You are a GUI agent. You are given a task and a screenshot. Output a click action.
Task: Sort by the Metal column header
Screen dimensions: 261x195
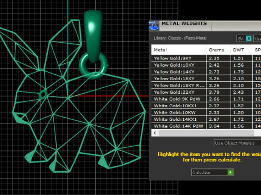point(178,50)
